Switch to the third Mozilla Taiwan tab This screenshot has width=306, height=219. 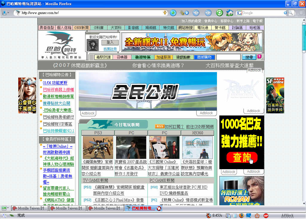click(x=105, y=208)
